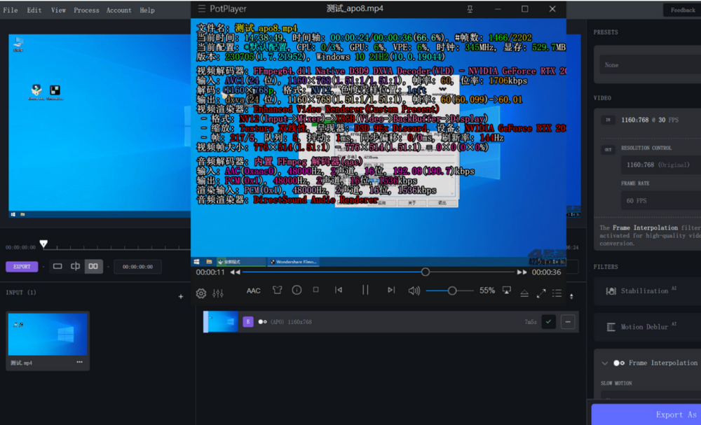Open options menu for 测试.mp4 input
This screenshot has width=701, height=425.
coord(80,362)
